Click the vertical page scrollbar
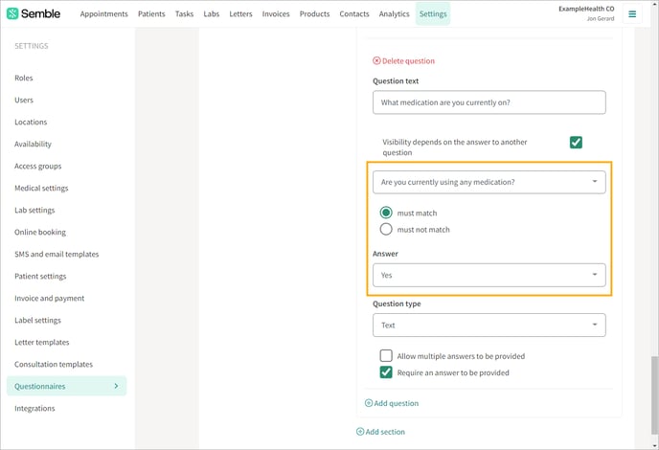The width and height of the screenshot is (659, 450). click(x=654, y=395)
